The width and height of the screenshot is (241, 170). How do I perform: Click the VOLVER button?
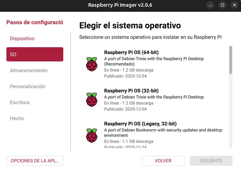163,161
